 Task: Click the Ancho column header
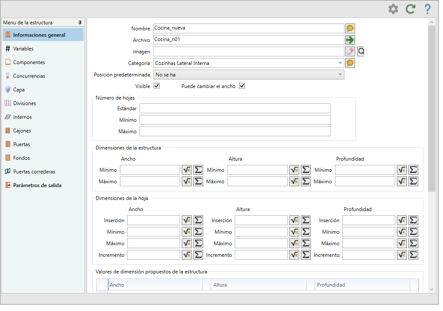click(155, 285)
